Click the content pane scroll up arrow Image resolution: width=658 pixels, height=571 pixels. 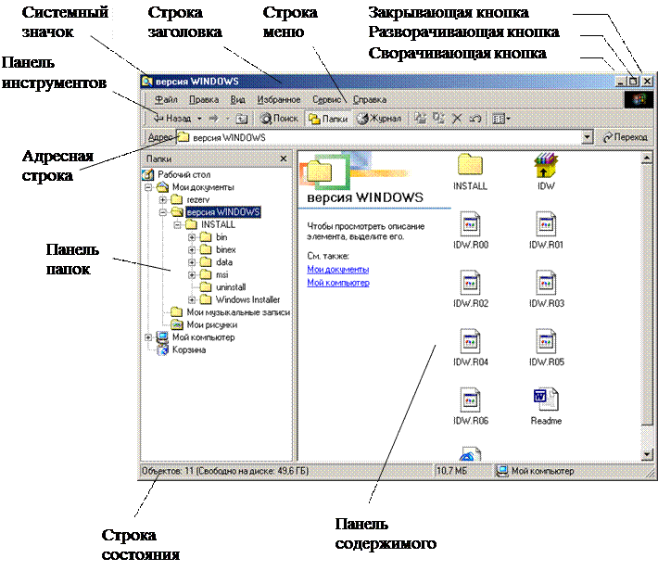[x=647, y=158]
